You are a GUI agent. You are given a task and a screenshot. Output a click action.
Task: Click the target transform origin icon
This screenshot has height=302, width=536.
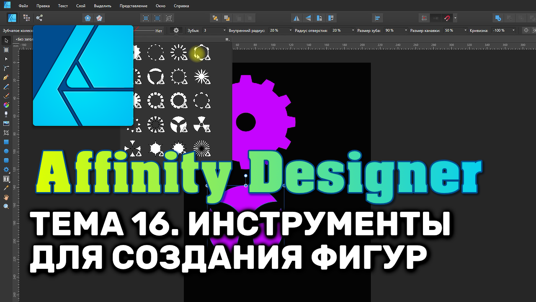click(526, 30)
